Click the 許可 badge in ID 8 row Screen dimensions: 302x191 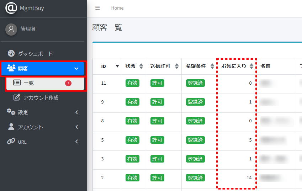pos(157,121)
